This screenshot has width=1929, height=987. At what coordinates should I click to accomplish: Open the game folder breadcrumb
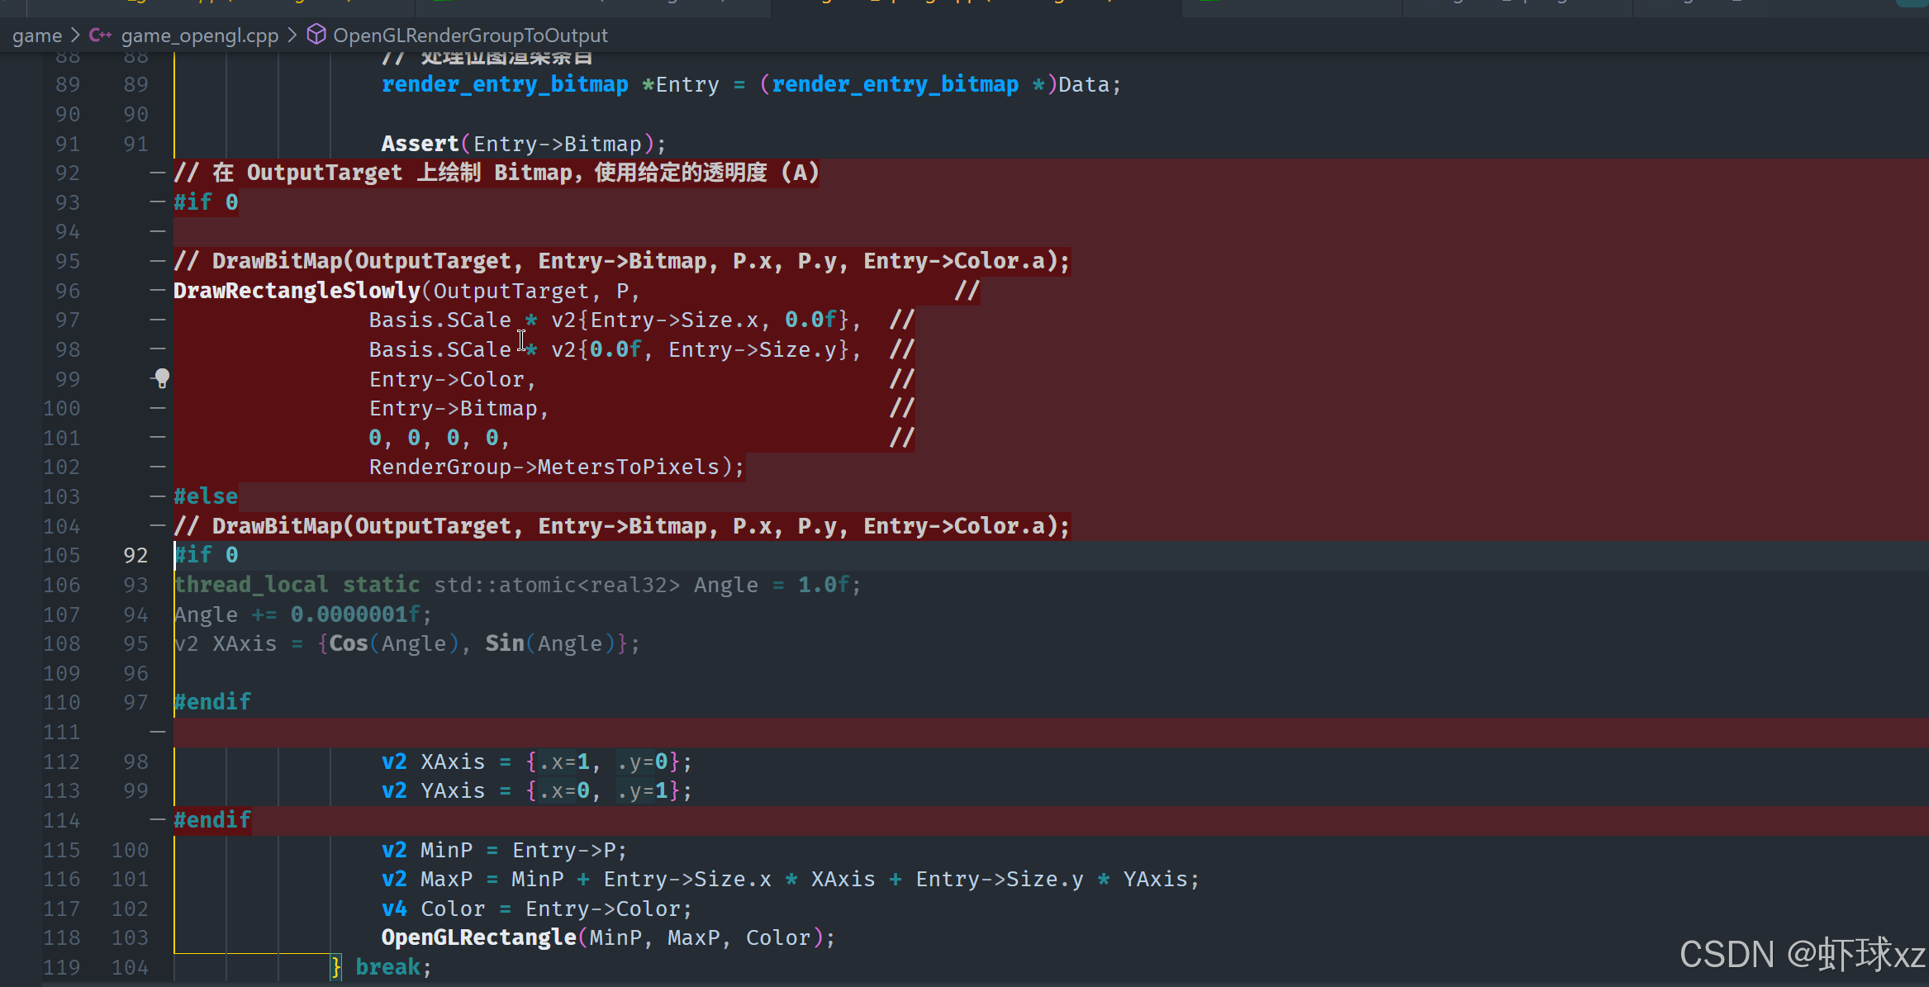pyautogui.click(x=37, y=36)
